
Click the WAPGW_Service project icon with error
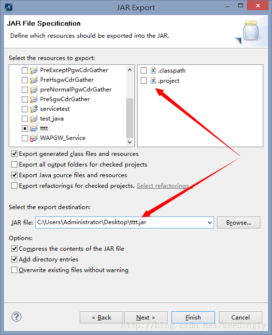point(34,138)
